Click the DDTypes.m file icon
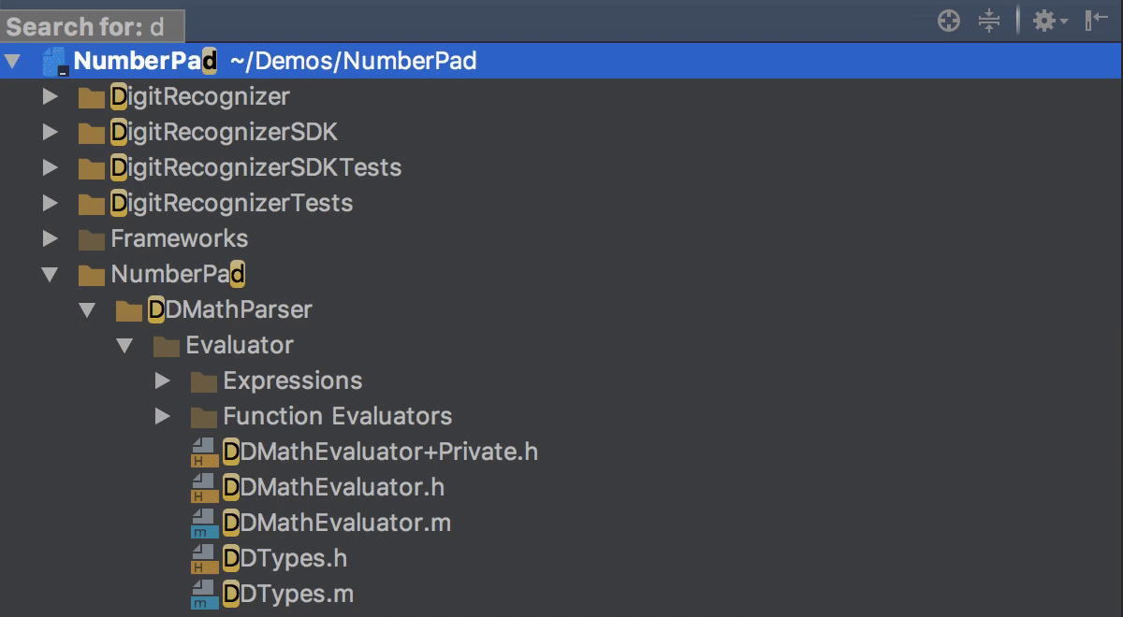1123x617 pixels. 204,594
